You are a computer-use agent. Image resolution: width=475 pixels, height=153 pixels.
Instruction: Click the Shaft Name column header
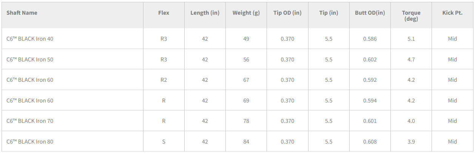pos(22,13)
